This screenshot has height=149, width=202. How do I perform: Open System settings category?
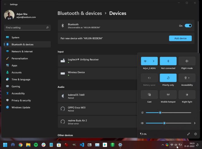27,37
